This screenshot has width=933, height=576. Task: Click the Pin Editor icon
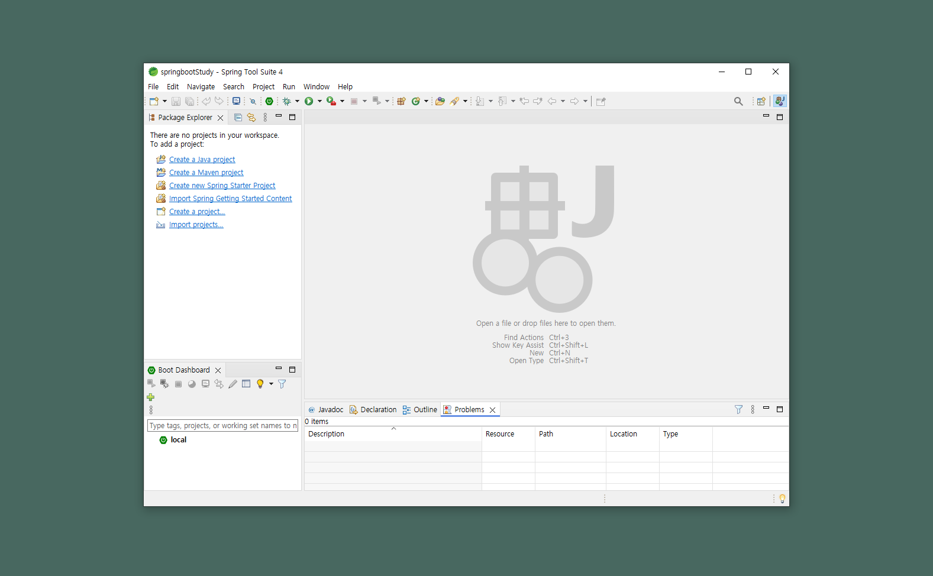tap(601, 101)
